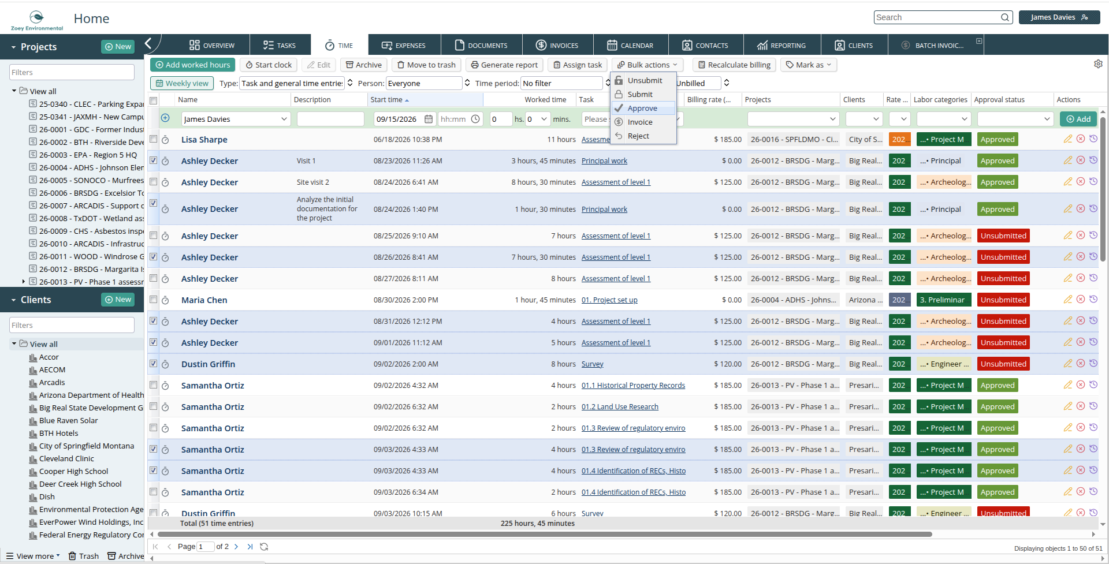Click history icon for Dustin Griffin 09/02/2026 row

(1093, 364)
